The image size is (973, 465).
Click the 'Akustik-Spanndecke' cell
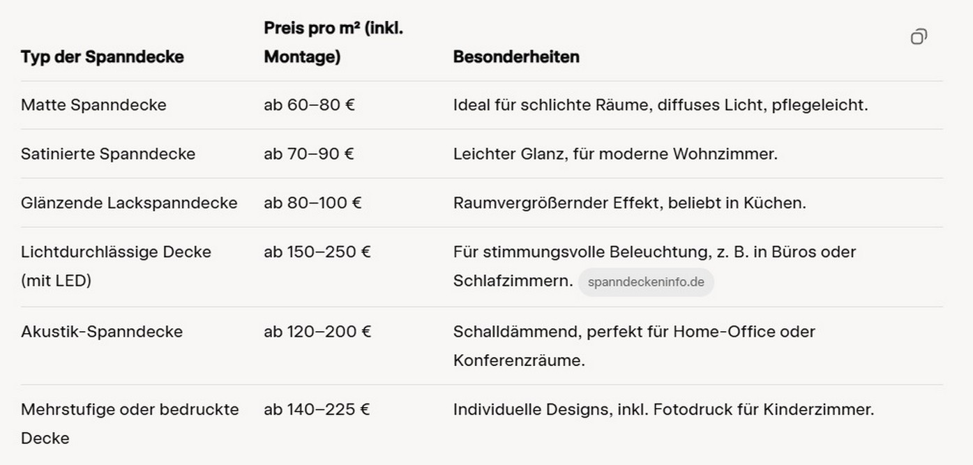tap(102, 331)
